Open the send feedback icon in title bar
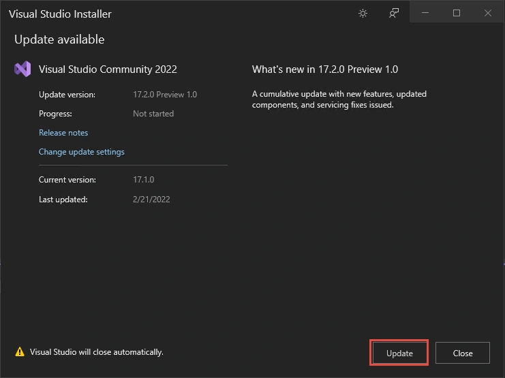Screen dimensions: 505x378 click(x=393, y=13)
